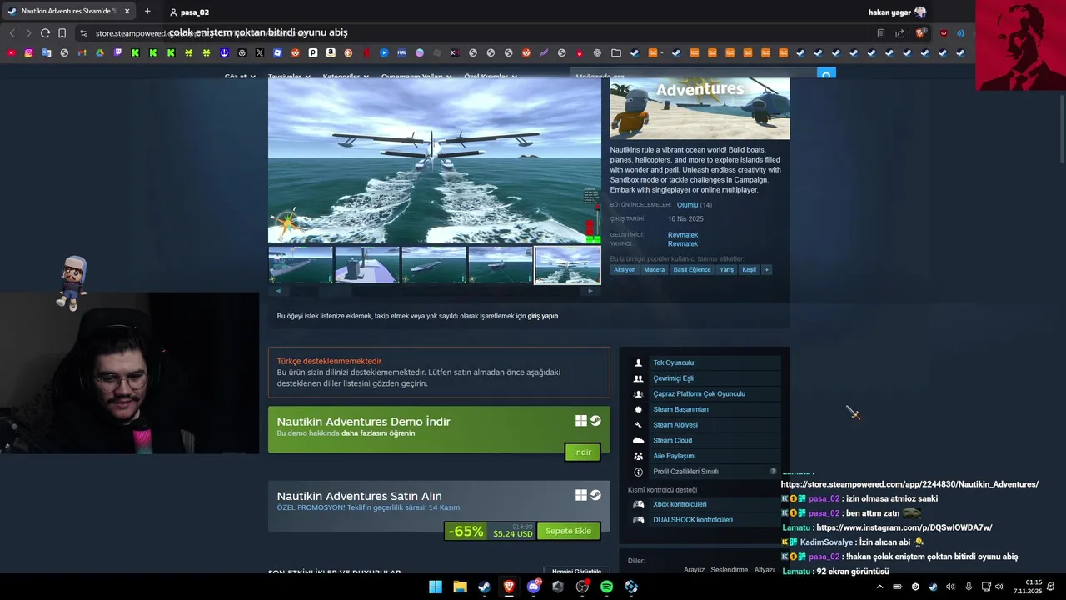Advance the screenshot strip with the right arrow
This screenshot has height=600, width=1066.
click(590, 291)
